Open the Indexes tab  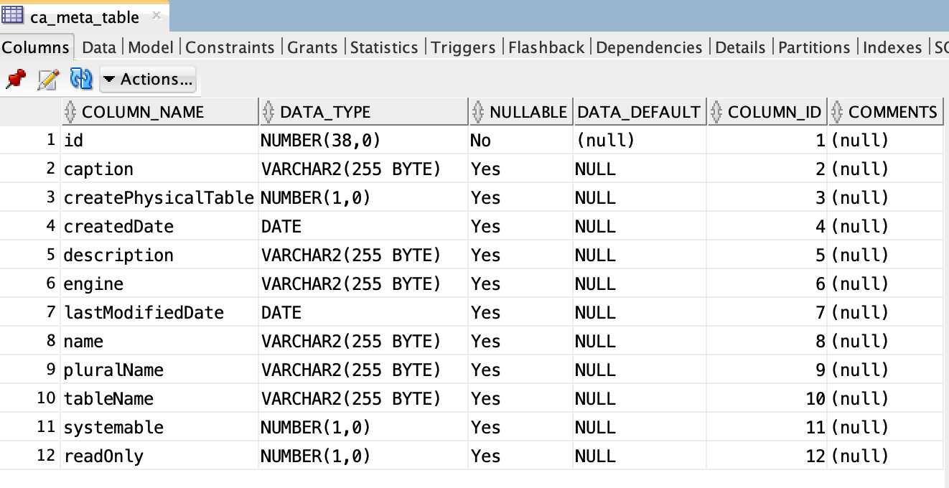point(892,47)
